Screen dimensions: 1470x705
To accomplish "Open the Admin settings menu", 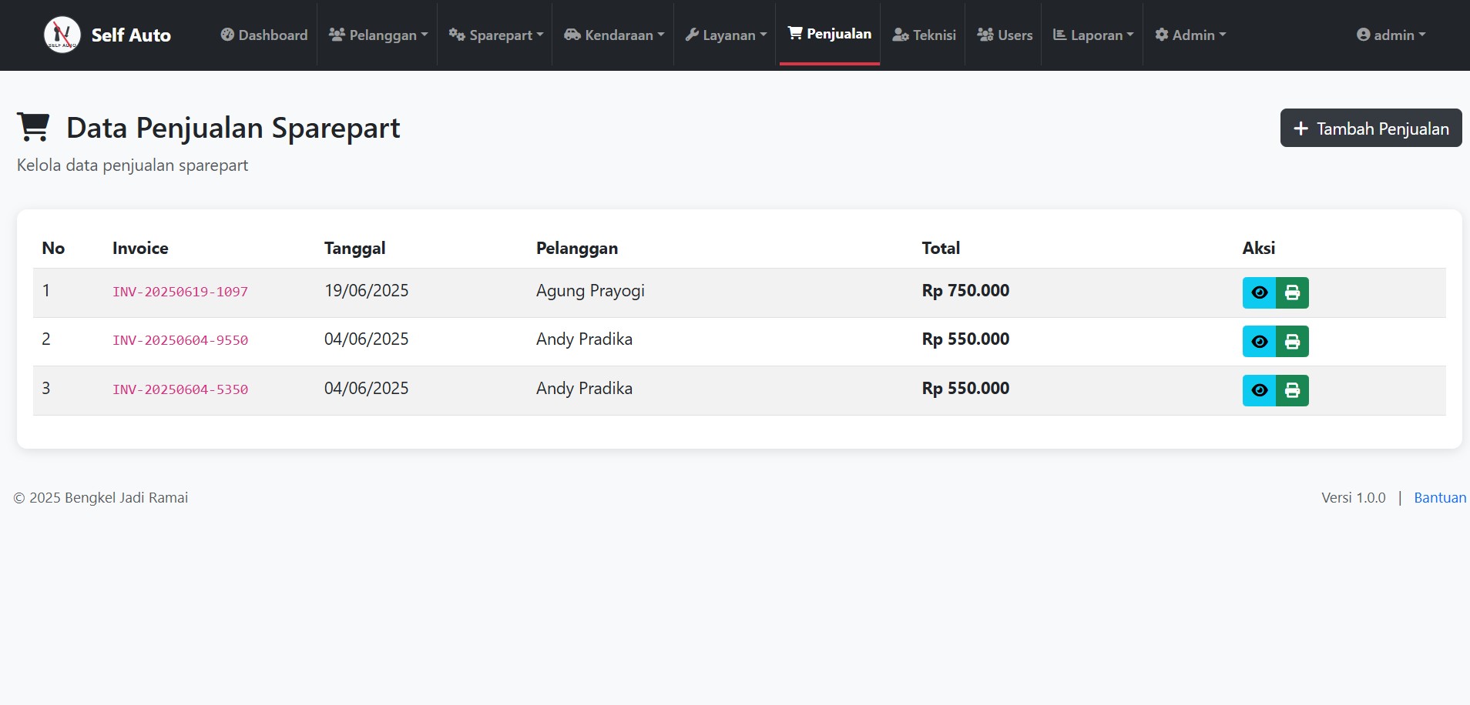I will tap(1190, 35).
